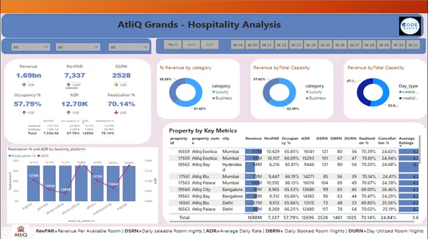Choose week W 31 slicer button
Image resolution: width=428 pixels, height=239 pixels.
pos(413,45)
